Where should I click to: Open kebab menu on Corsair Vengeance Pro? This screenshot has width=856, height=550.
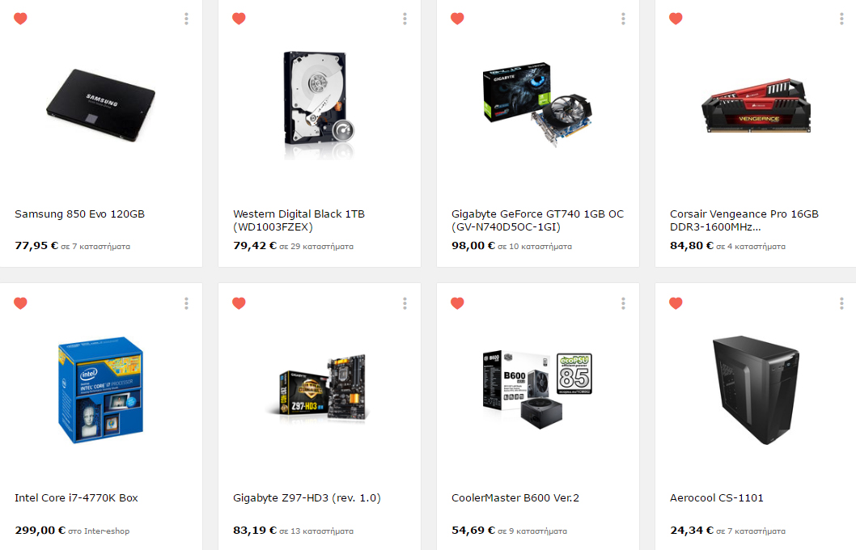[x=841, y=19]
